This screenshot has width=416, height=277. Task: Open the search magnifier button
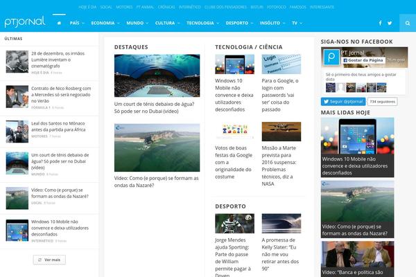[x=408, y=23]
